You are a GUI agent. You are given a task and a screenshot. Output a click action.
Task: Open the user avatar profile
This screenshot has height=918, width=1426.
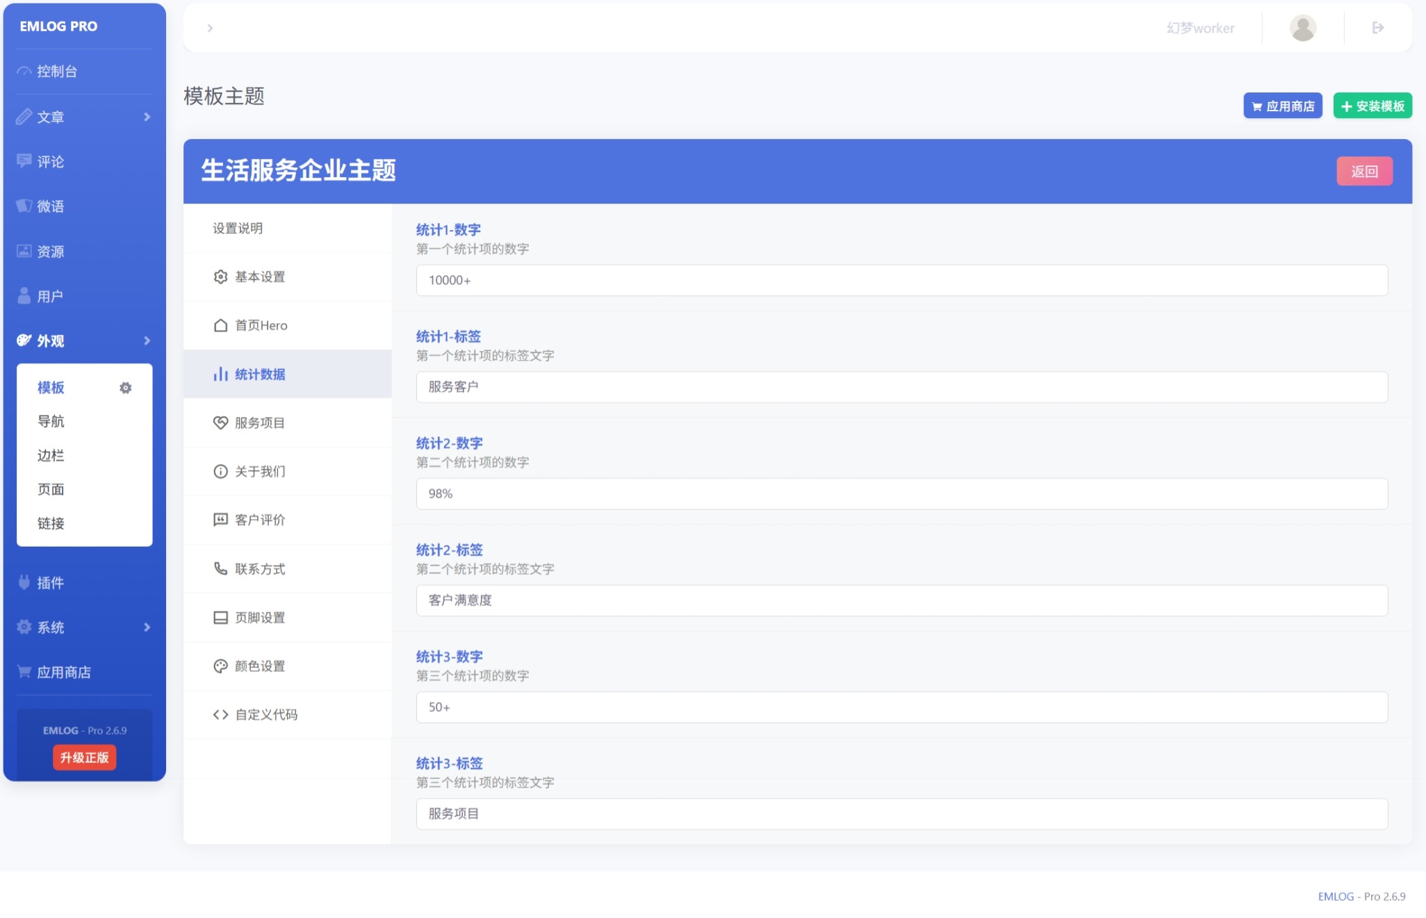[x=1302, y=28]
